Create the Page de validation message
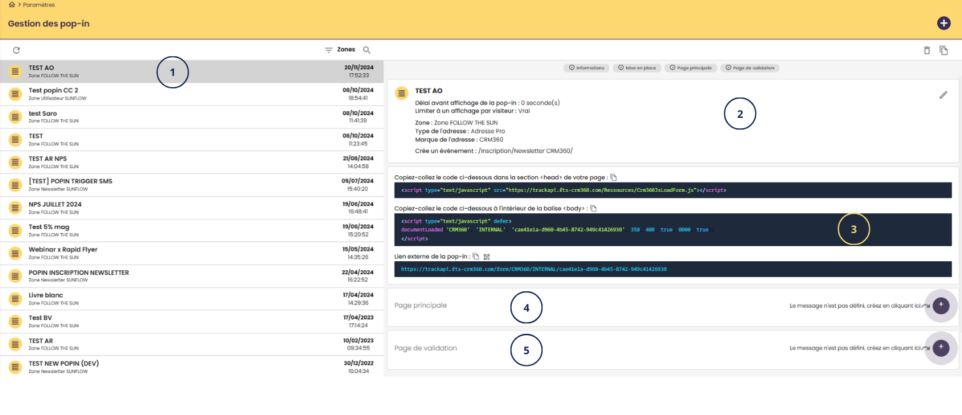 tap(940, 348)
